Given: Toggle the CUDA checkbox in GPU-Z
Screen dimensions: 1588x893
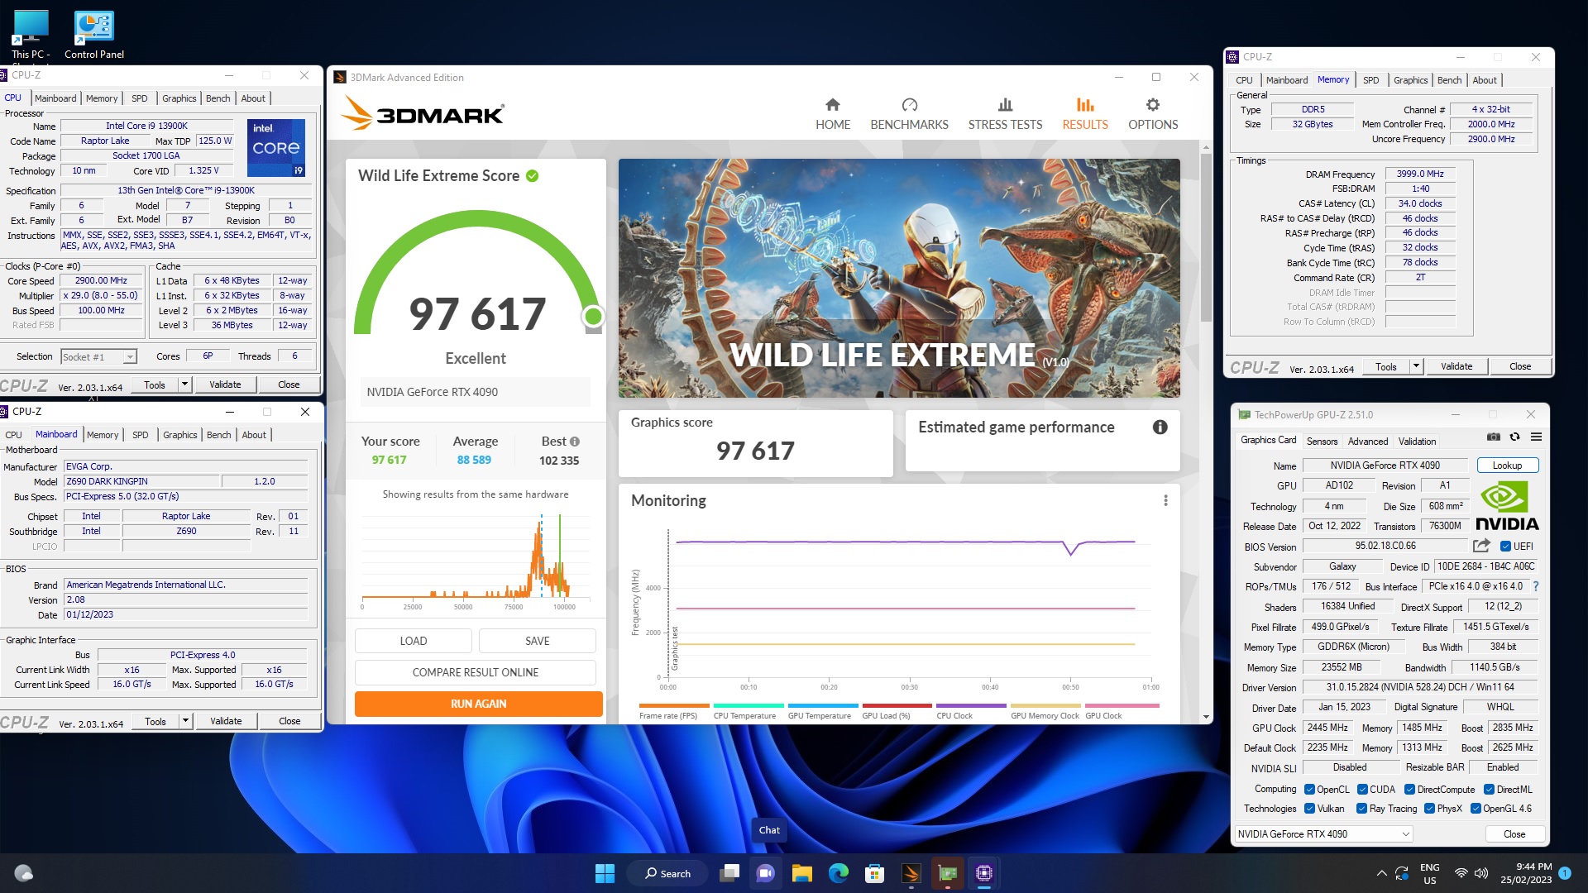Looking at the screenshot, I should tap(1362, 790).
